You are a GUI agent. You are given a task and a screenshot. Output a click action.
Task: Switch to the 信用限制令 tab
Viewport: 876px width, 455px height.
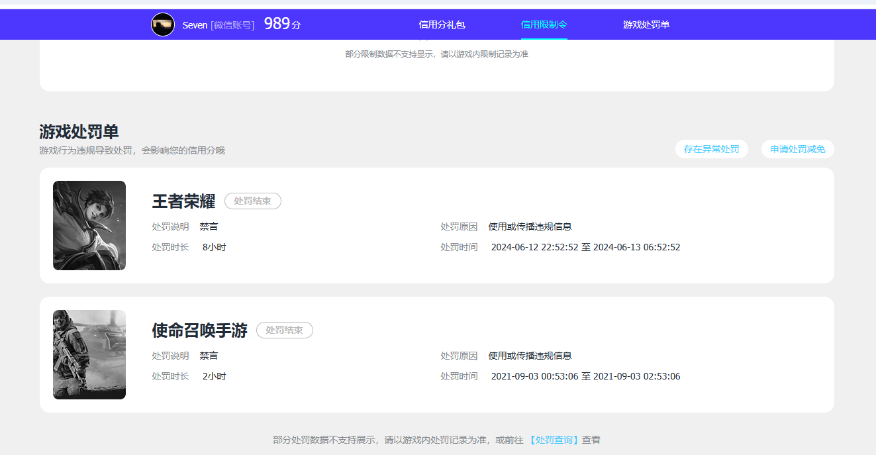click(544, 25)
